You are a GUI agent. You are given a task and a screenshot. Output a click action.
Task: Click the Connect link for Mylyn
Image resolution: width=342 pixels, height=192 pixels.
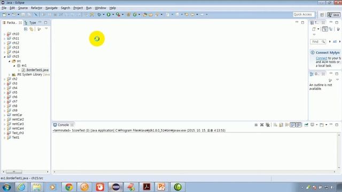click(322, 58)
